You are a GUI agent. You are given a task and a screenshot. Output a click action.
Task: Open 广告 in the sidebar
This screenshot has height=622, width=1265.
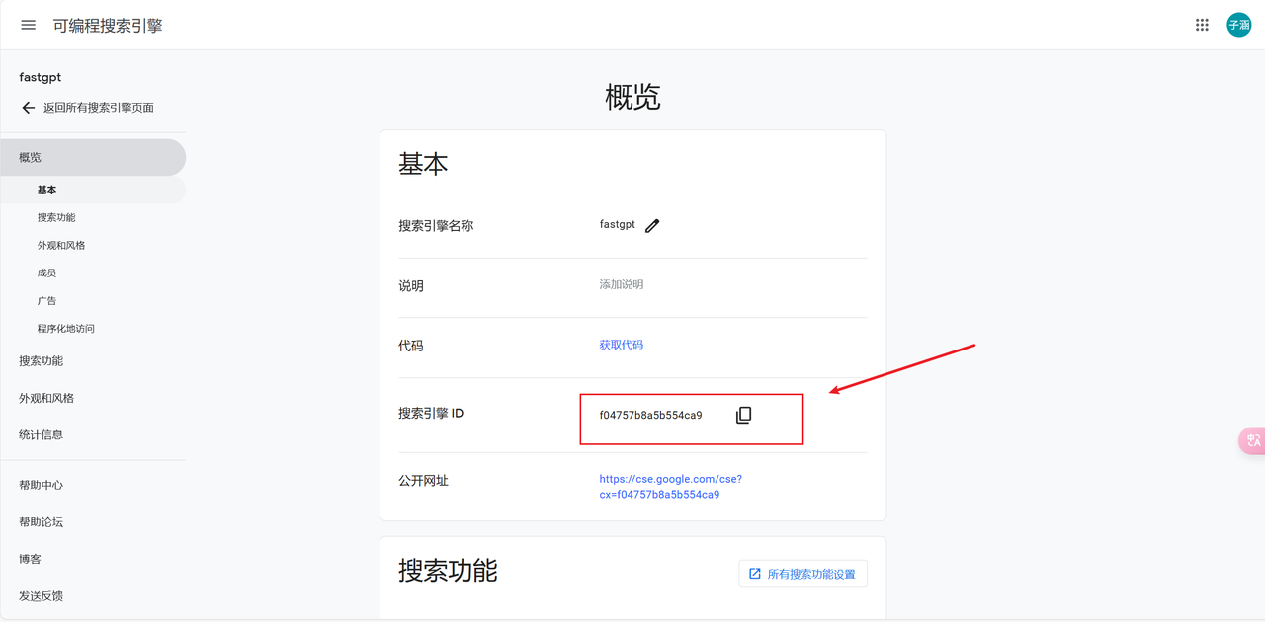(46, 300)
